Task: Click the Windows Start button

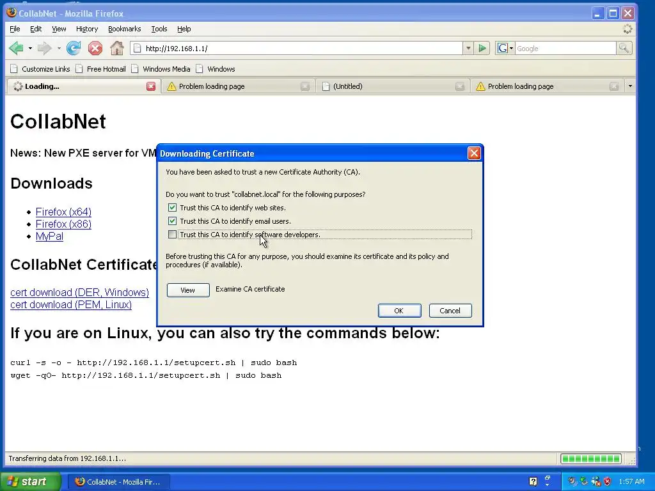Action: click(31, 481)
